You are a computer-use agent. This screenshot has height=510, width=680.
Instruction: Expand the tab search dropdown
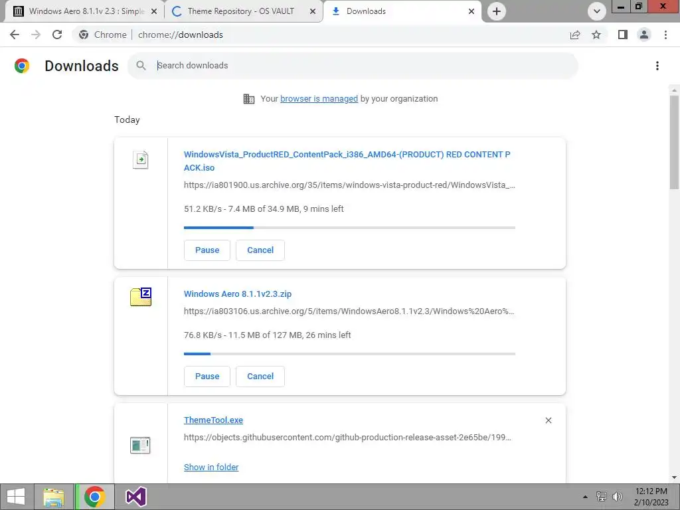597,11
